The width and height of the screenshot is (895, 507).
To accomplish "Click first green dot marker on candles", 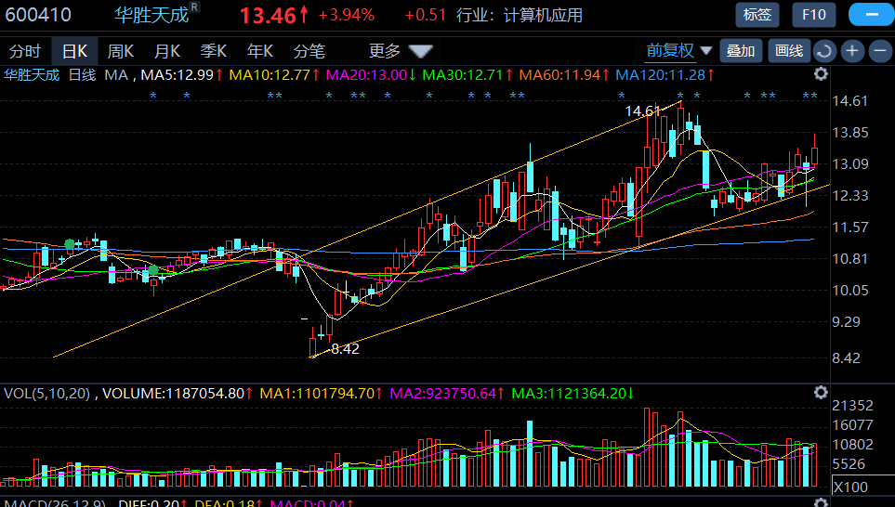I will point(70,244).
